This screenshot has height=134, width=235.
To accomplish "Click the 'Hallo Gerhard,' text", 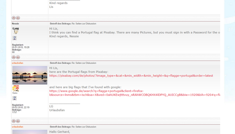I will click(60, 132).
